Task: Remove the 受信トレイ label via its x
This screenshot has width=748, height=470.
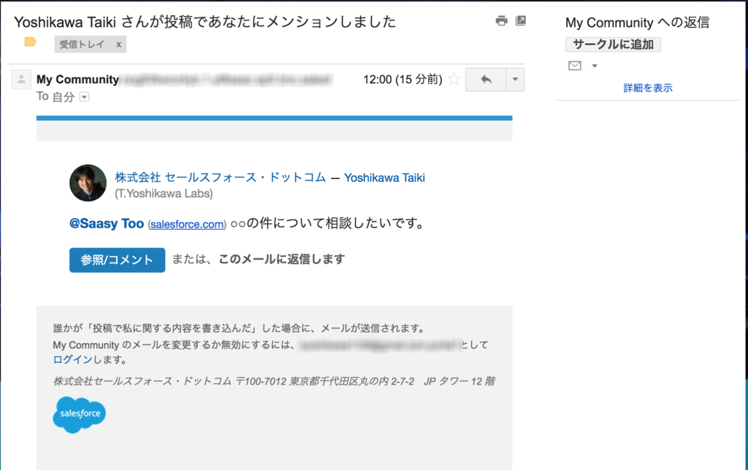Action: coord(119,45)
